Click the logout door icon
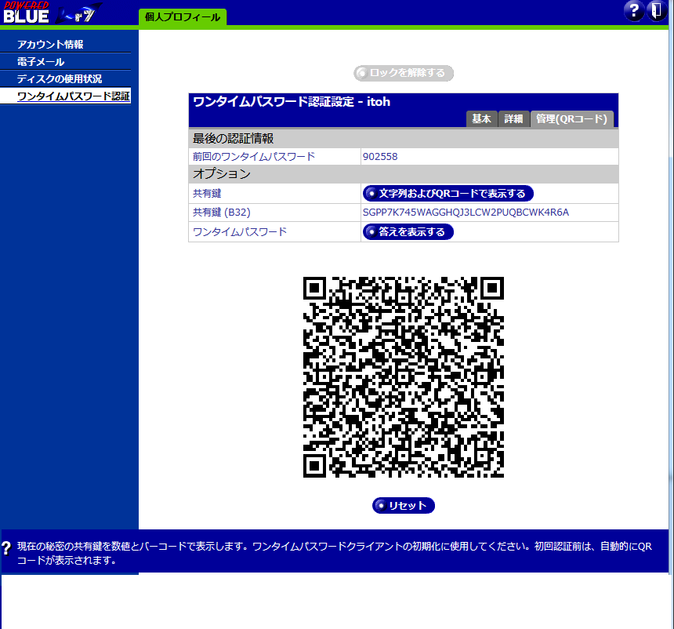 pyautogui.click(x=657, y=11)
